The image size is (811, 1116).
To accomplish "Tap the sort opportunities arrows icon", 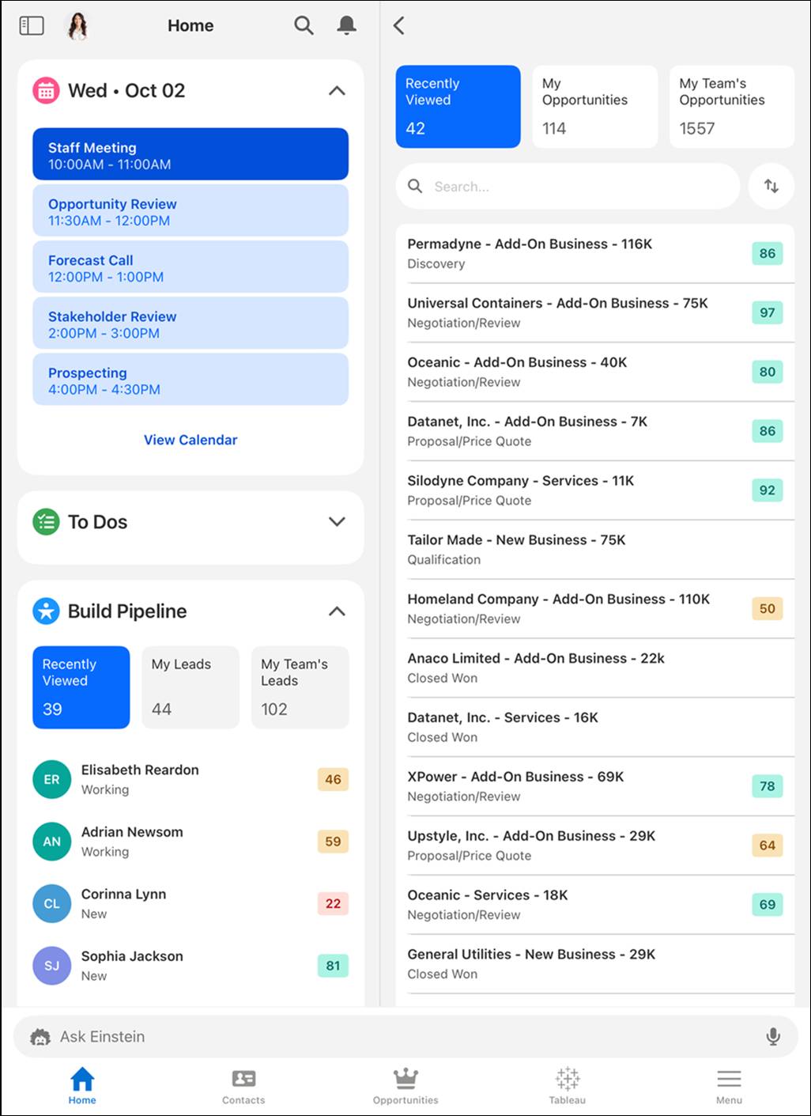I will point(771,186).
